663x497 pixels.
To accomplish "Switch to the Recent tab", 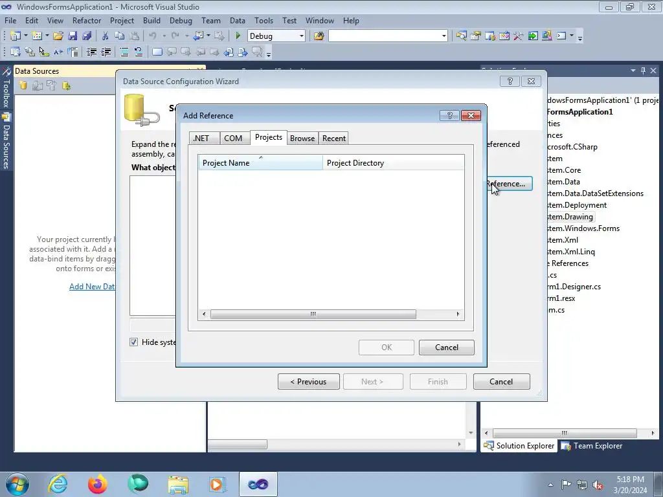I will tap(333, 138).
